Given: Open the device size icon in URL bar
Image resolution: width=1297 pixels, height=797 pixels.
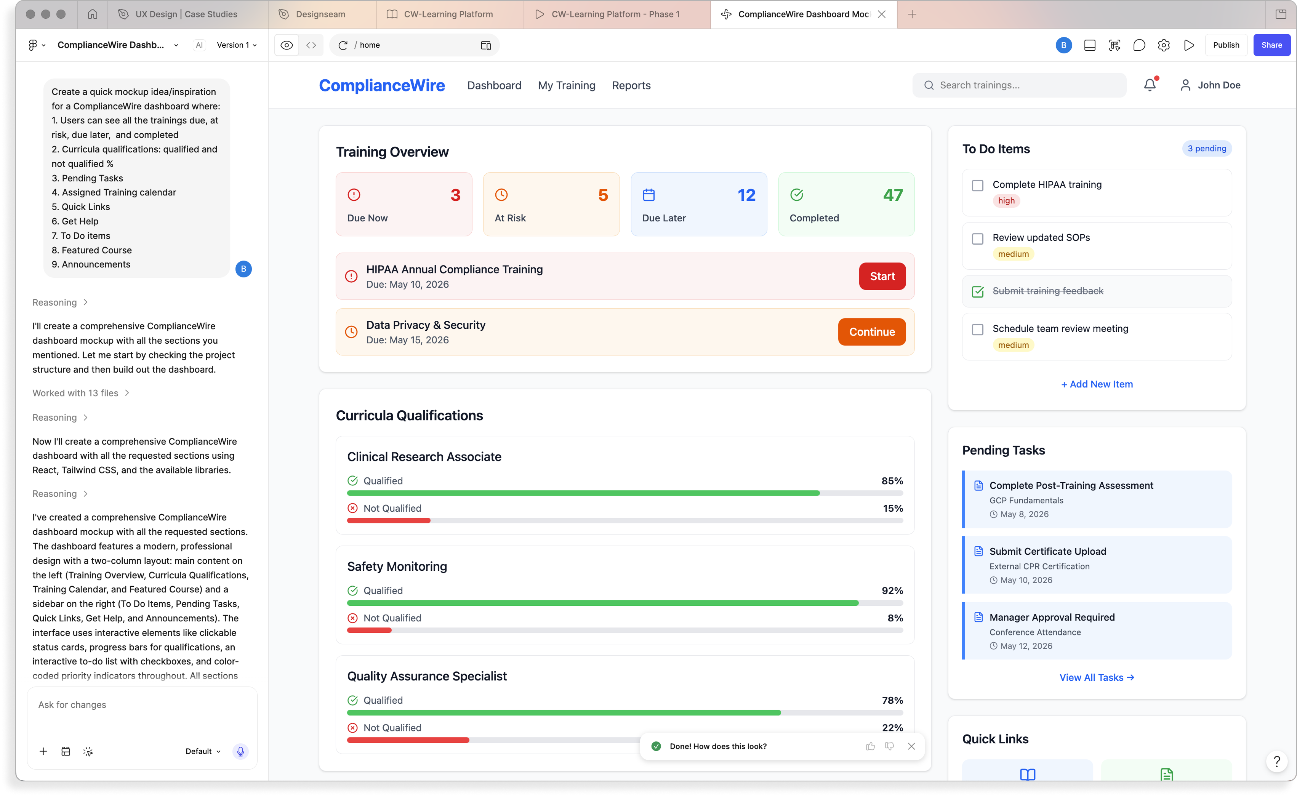Looking at the screenshot, I should click(485, 45).
